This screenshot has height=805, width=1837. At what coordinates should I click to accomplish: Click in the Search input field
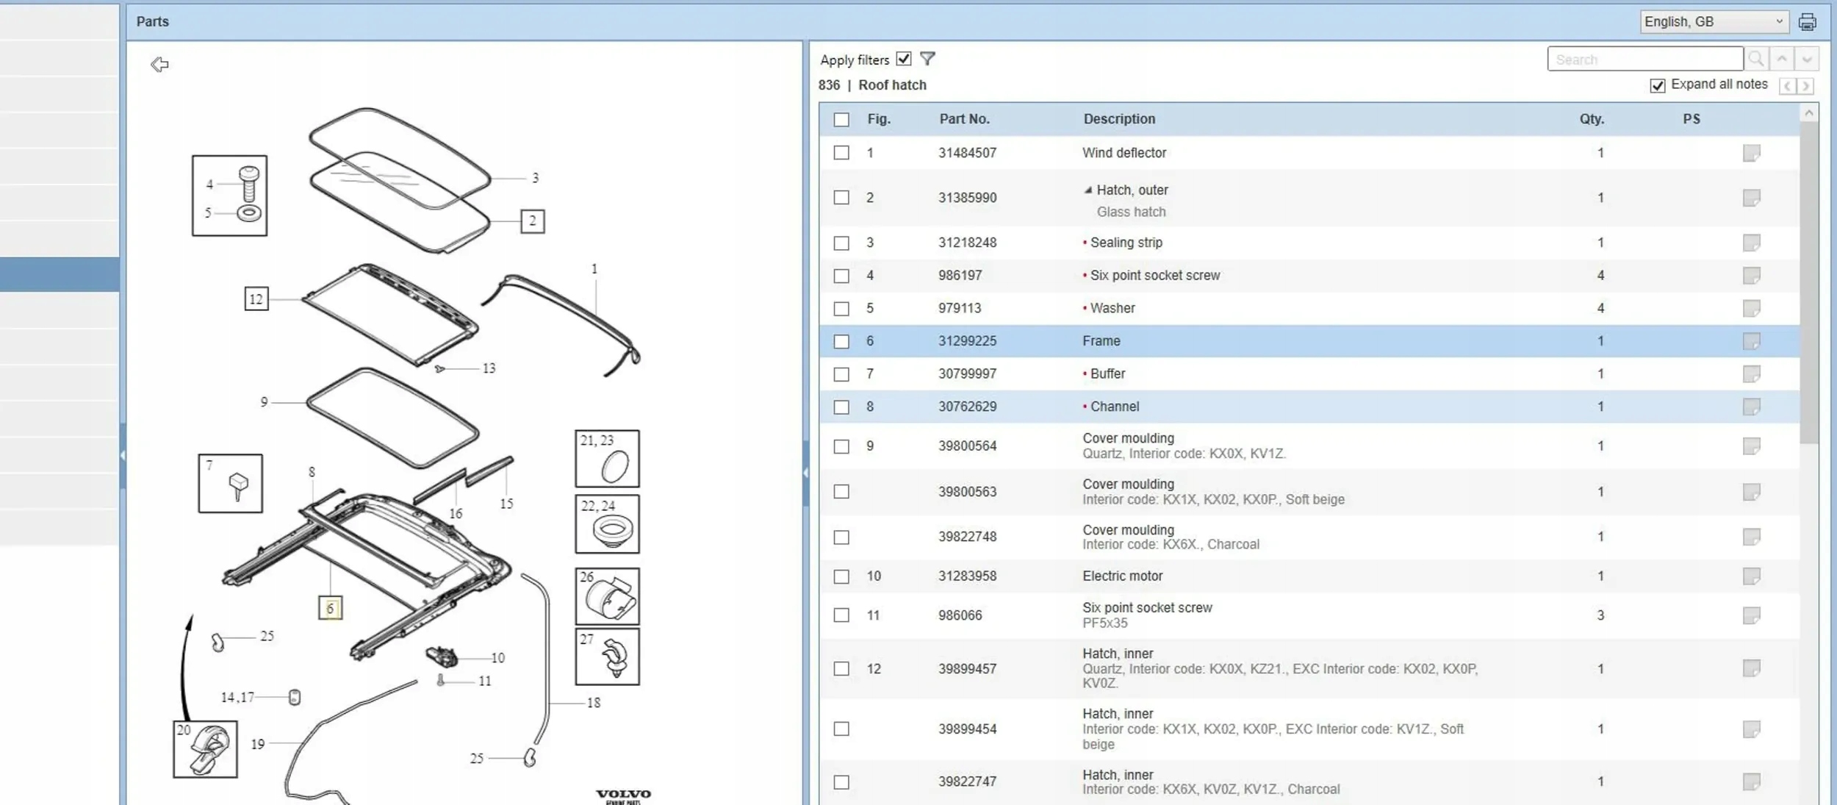(1644, 60)
